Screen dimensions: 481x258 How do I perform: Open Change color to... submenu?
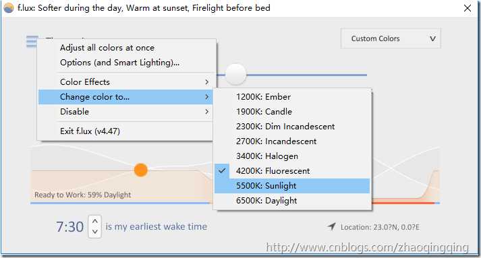point(125,97)
